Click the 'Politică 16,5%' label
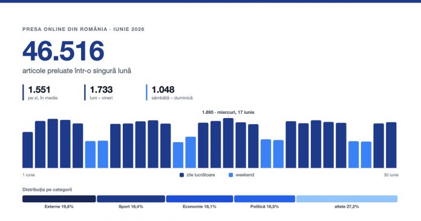 click(264, 206)
